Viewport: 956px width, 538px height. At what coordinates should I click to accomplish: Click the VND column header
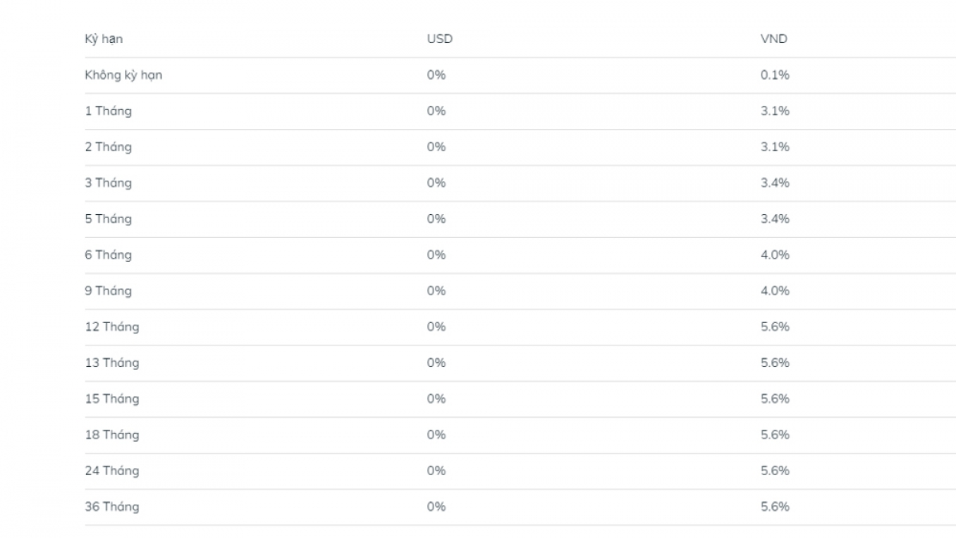tap(774, 39)
